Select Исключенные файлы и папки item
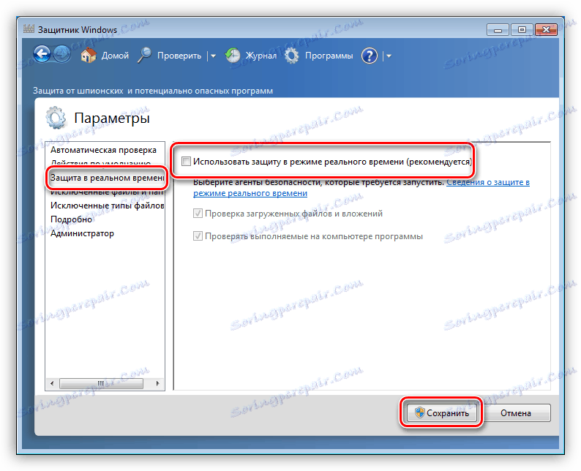This screenshot has height=471, width=581. 107,192
